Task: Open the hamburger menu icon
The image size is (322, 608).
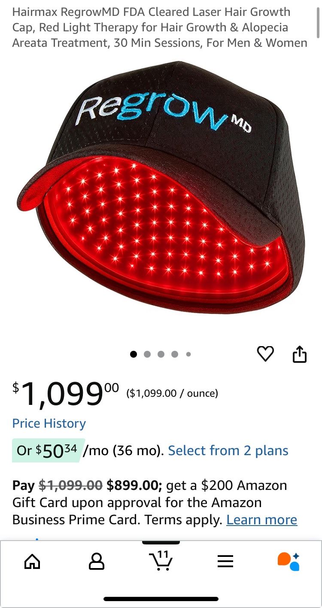Action: [225, 561]
